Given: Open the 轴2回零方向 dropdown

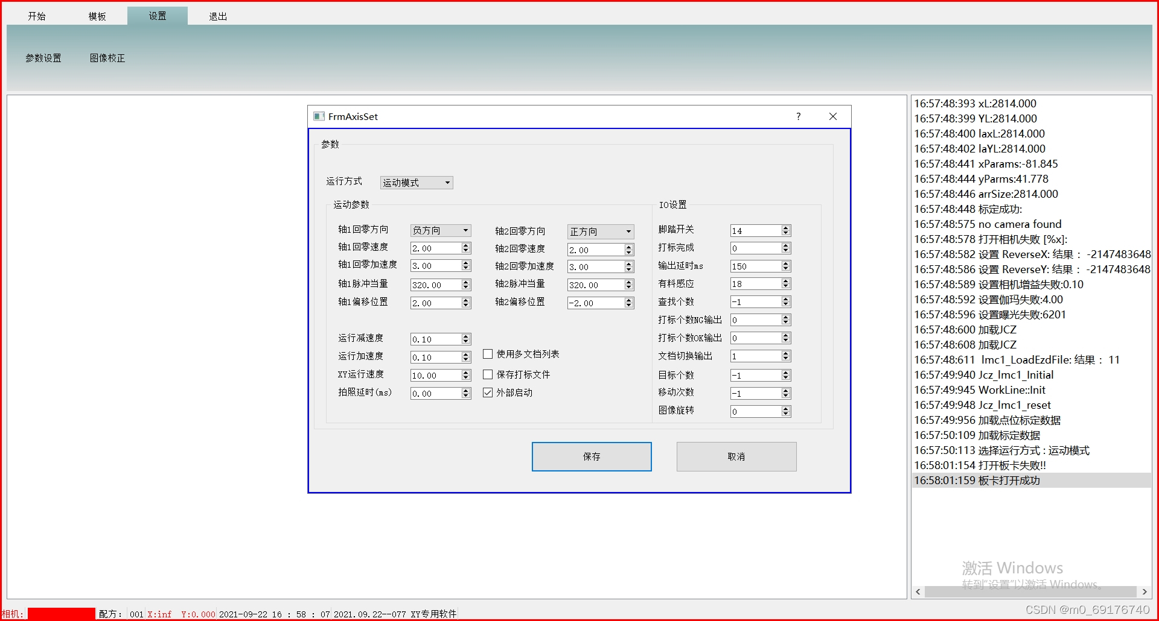Looking at the screenshot, I should (x=601, y=232).
